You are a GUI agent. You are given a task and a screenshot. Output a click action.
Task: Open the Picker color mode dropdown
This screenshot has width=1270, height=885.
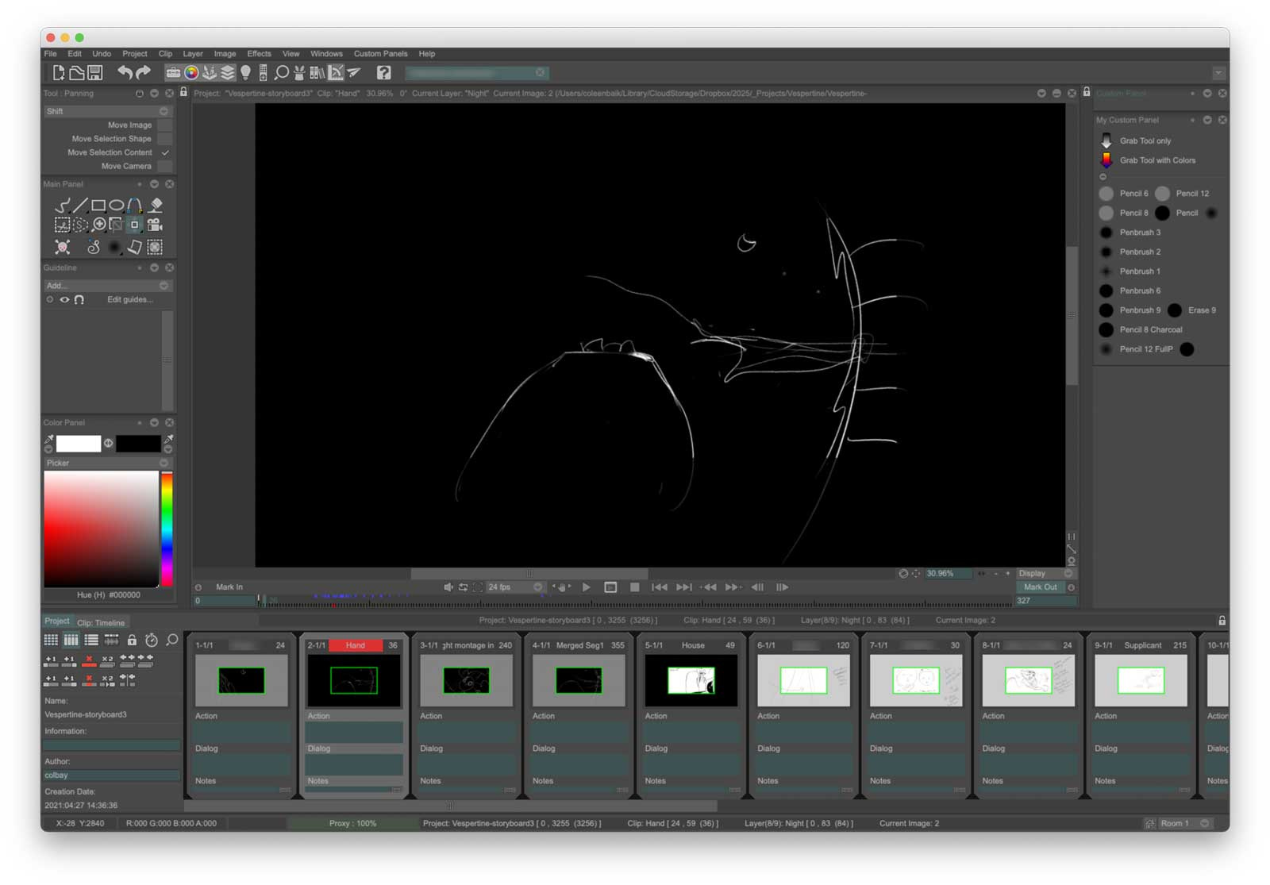pos(108,463)
